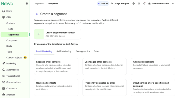Open Usage and plan
The width and height of the screenshot is (177, 98).
click(x=120, y=4)
